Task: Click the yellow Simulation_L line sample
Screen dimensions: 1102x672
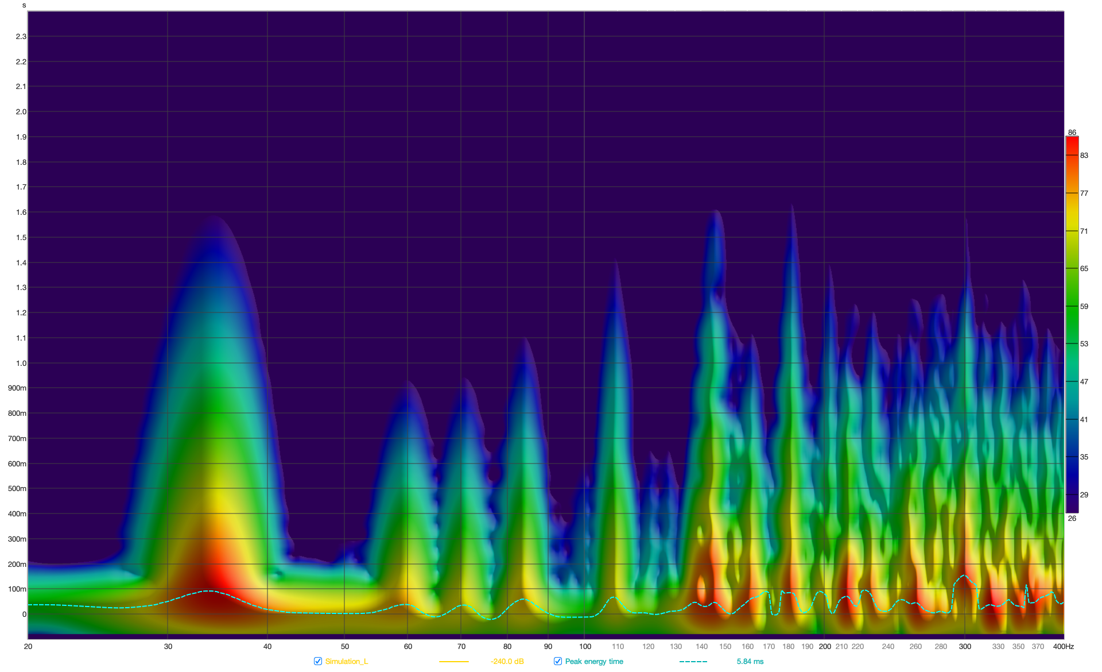Action: (x=453, y=662)
